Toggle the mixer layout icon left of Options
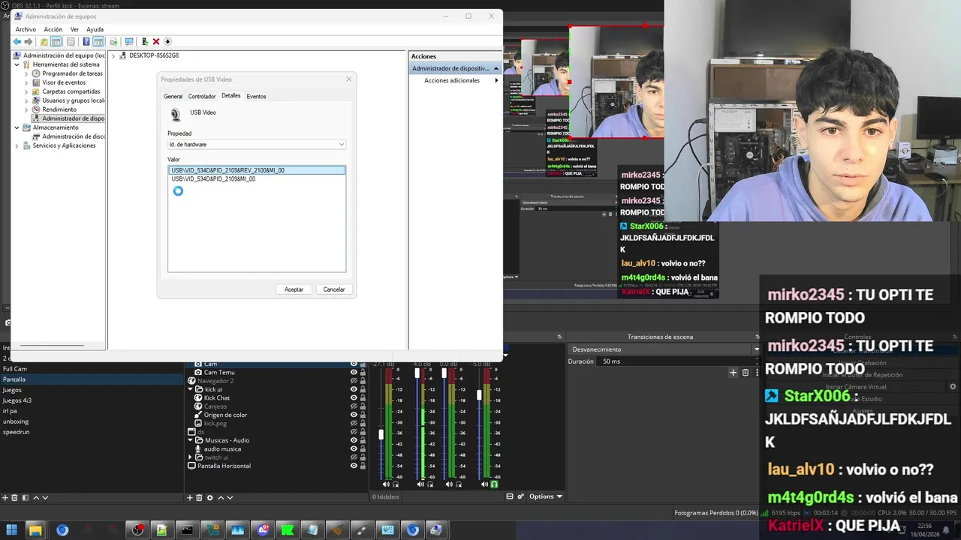This screenshot has height=540, width=961. pos(510,496)
